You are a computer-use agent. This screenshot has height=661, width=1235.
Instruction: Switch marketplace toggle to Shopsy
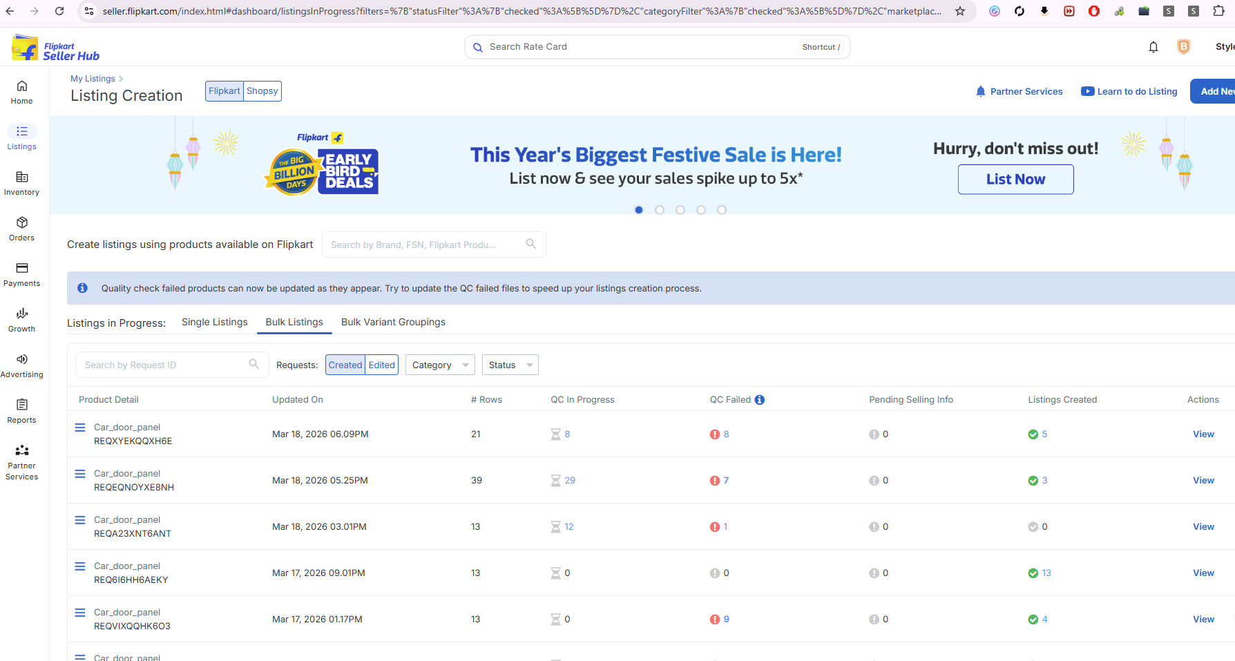pos(262,91)
